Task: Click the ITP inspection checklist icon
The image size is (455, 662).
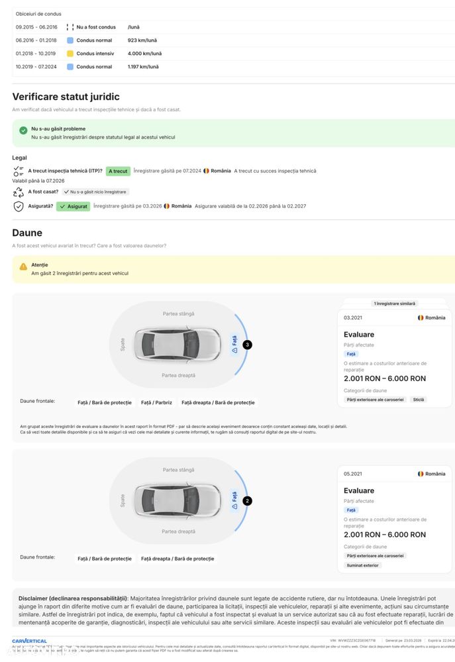Action: tap(18, 171)
